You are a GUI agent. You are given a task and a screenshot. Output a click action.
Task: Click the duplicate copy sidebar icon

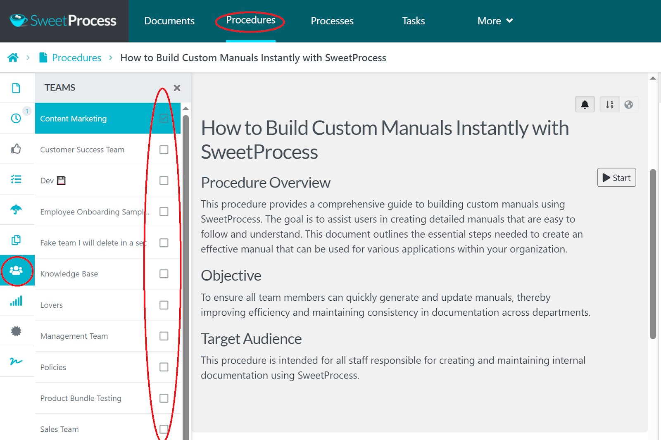point(16,240)
